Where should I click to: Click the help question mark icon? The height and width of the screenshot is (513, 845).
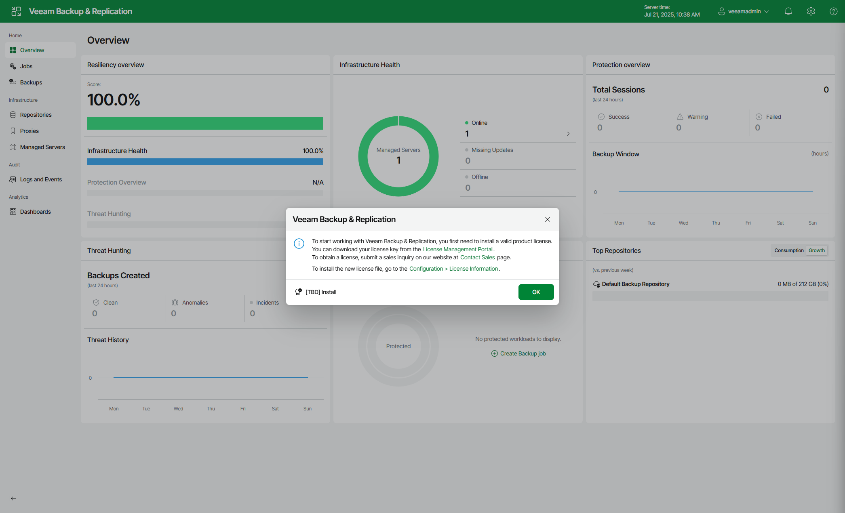pyautogui.click(x=833, y=11)
